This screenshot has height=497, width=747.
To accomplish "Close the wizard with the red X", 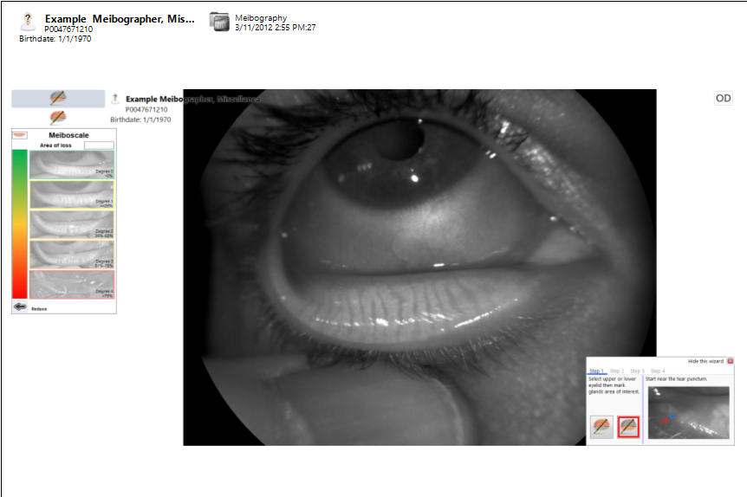I will click(730, 361).
